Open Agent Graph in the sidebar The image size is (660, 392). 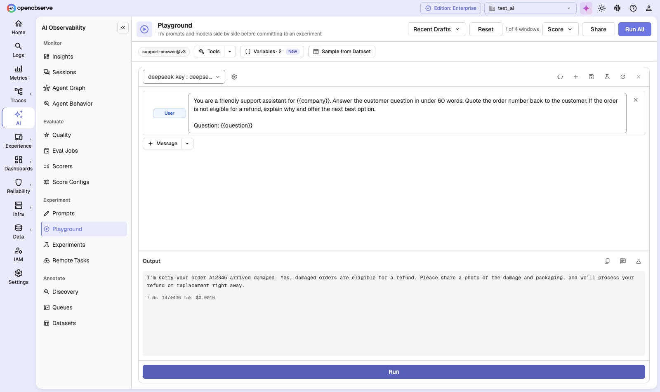pos(84,88)
